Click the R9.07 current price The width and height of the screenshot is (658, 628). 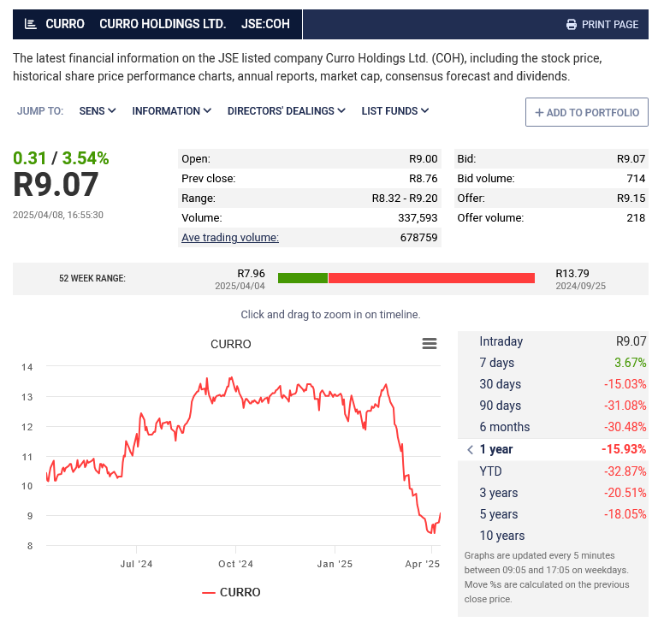56,185
